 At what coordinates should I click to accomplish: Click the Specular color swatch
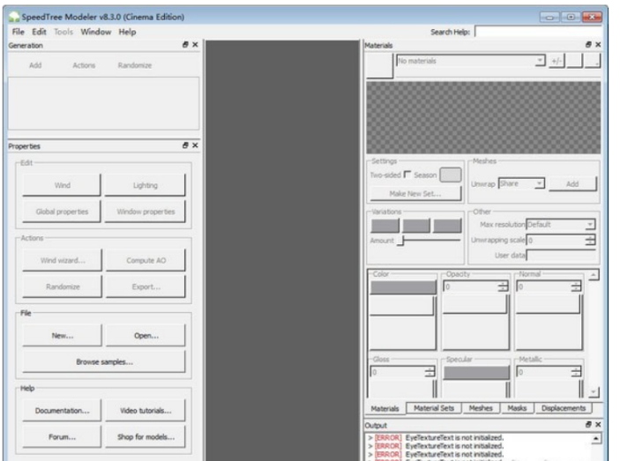tap(476, 373)
